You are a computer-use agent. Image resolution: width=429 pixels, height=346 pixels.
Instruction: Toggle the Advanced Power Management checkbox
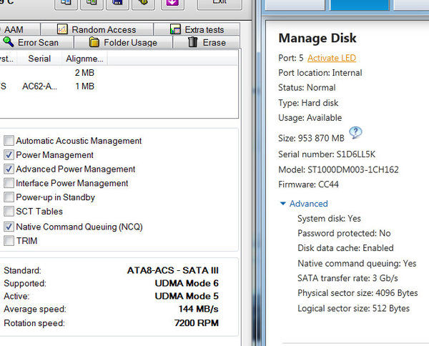pos(9,169)
